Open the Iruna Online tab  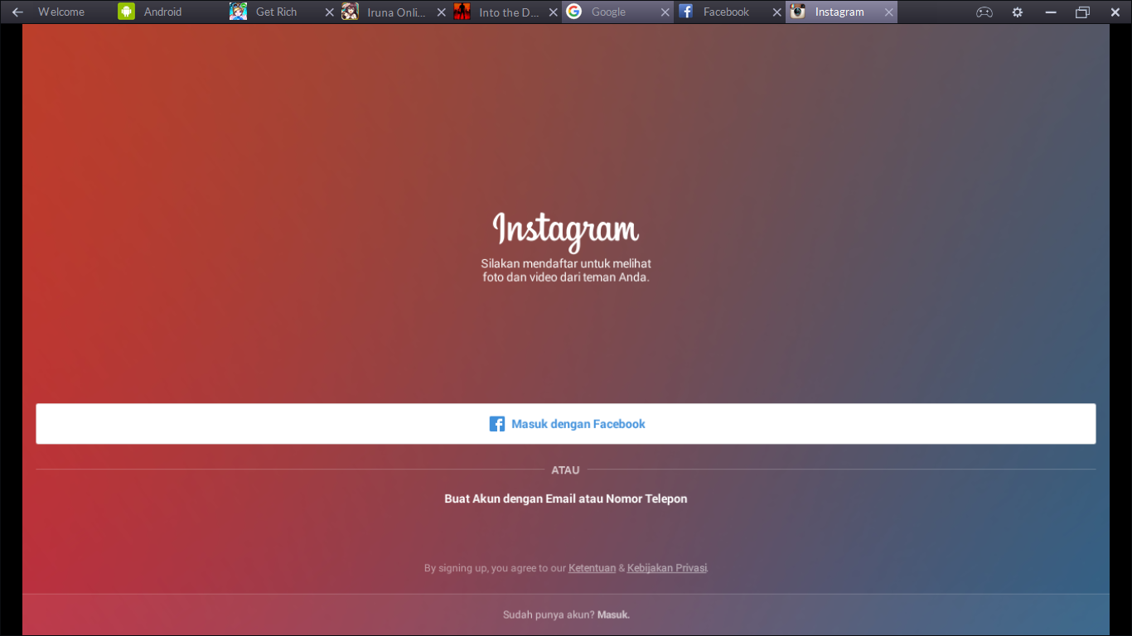[x=396, y=12]
